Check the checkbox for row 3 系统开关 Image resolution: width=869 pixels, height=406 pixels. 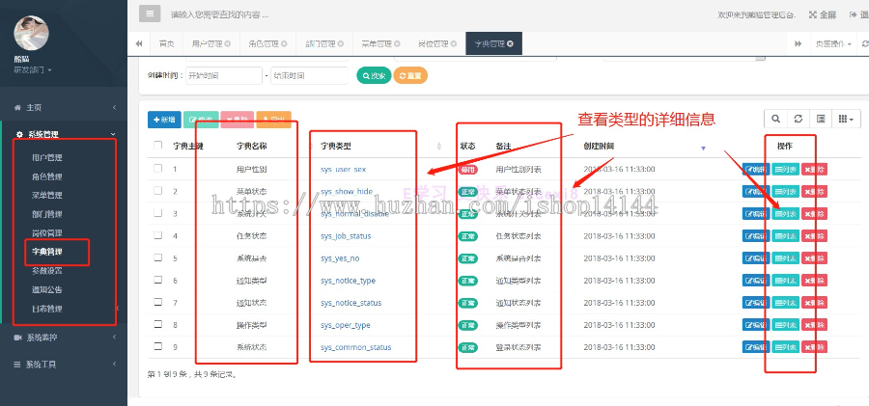(158, 213)
